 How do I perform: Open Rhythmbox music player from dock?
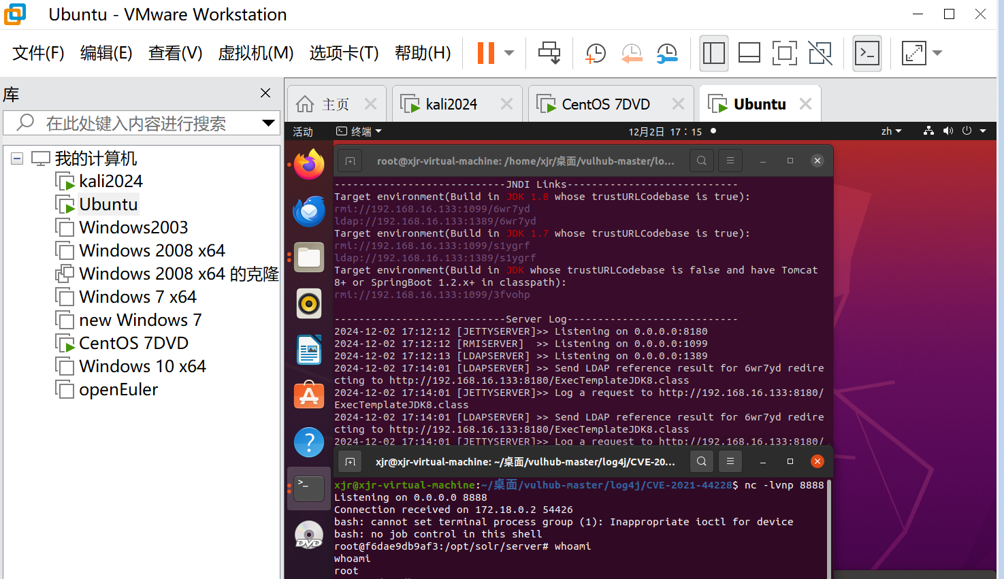[x=309, y=303]
